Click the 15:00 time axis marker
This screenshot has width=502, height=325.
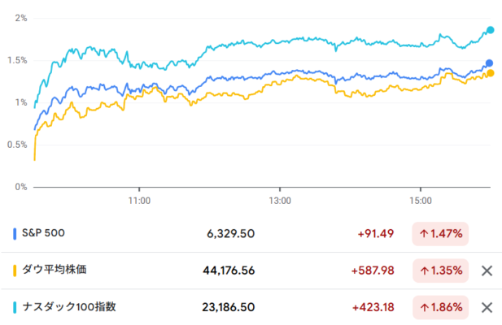421,201
